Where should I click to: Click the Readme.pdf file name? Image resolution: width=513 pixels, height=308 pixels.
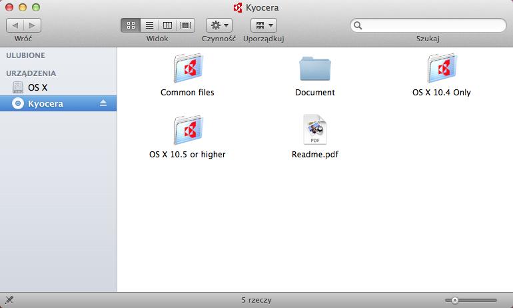314,155
